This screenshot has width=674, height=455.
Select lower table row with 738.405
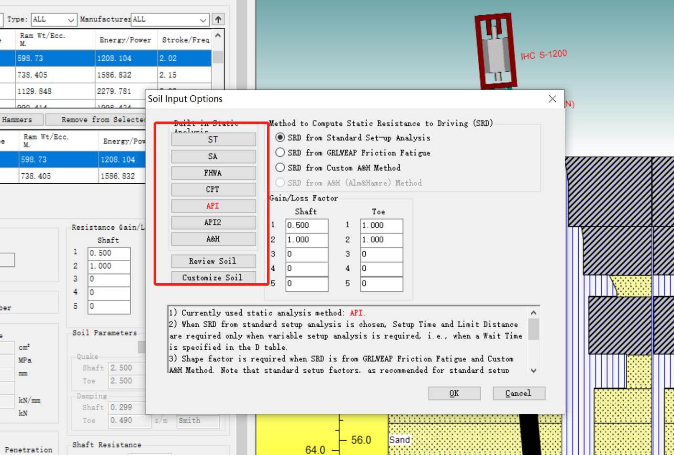(73, 176)
